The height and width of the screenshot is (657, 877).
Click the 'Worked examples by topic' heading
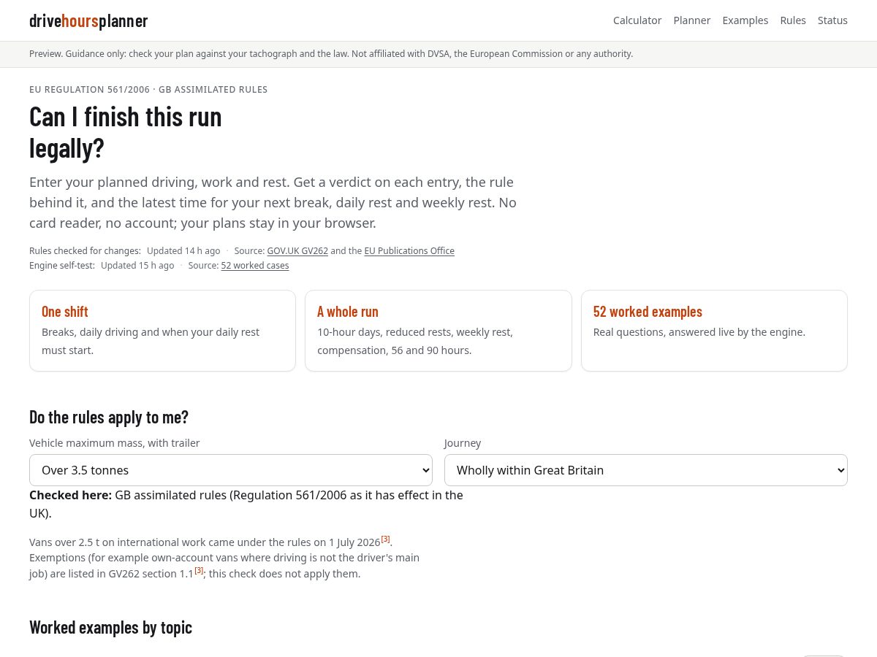coord(110,627)
